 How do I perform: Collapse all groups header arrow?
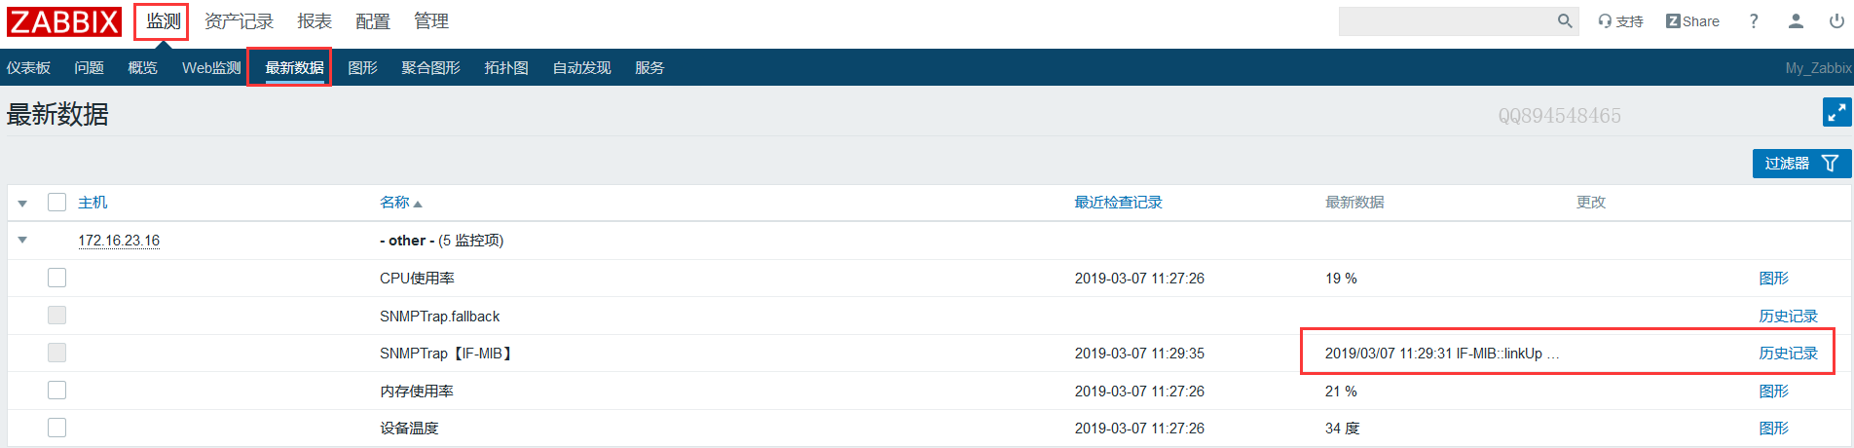click(x=22, y=204)
